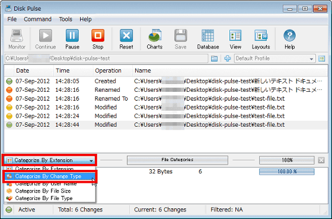Select Categorize By File Size option
Image resolution: width=332 pixels, height=219 pixels.
click(50, 191)
